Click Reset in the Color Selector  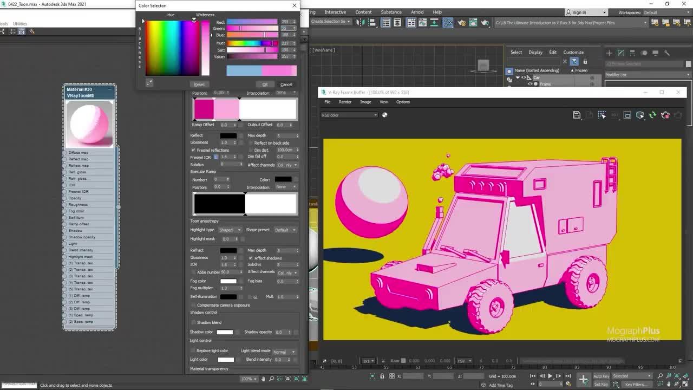[x=199, y=84]
